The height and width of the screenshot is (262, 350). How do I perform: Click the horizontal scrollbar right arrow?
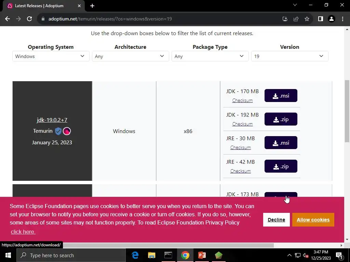341,245
